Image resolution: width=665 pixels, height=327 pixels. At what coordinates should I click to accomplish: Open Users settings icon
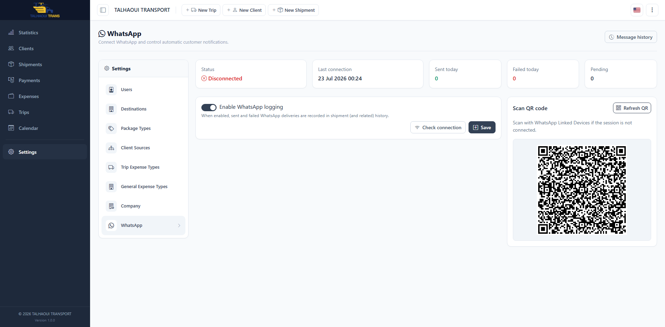[111, 90]
